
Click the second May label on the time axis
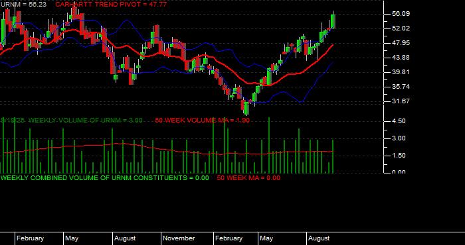(x=266, y=238)
